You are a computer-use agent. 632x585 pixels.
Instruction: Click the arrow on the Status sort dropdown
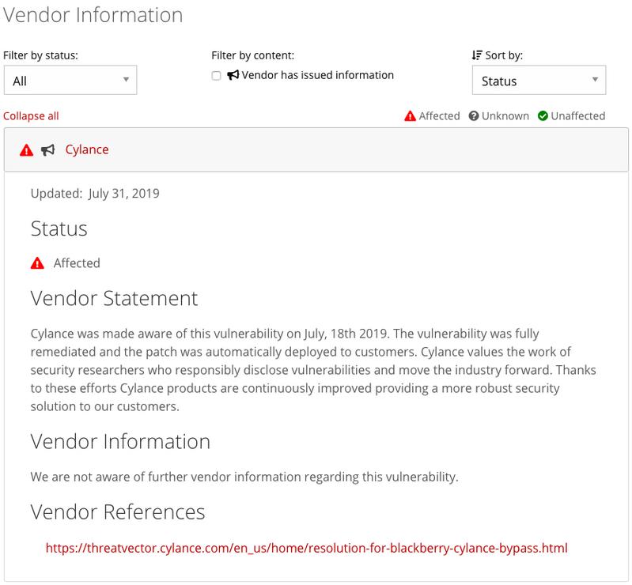[x=595, y=80]
